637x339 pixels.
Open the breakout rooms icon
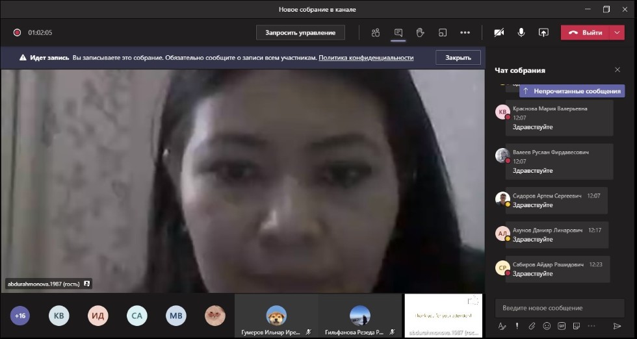tap(443, 32)
